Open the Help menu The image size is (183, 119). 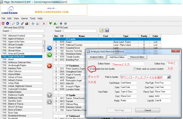click(40, 19)
